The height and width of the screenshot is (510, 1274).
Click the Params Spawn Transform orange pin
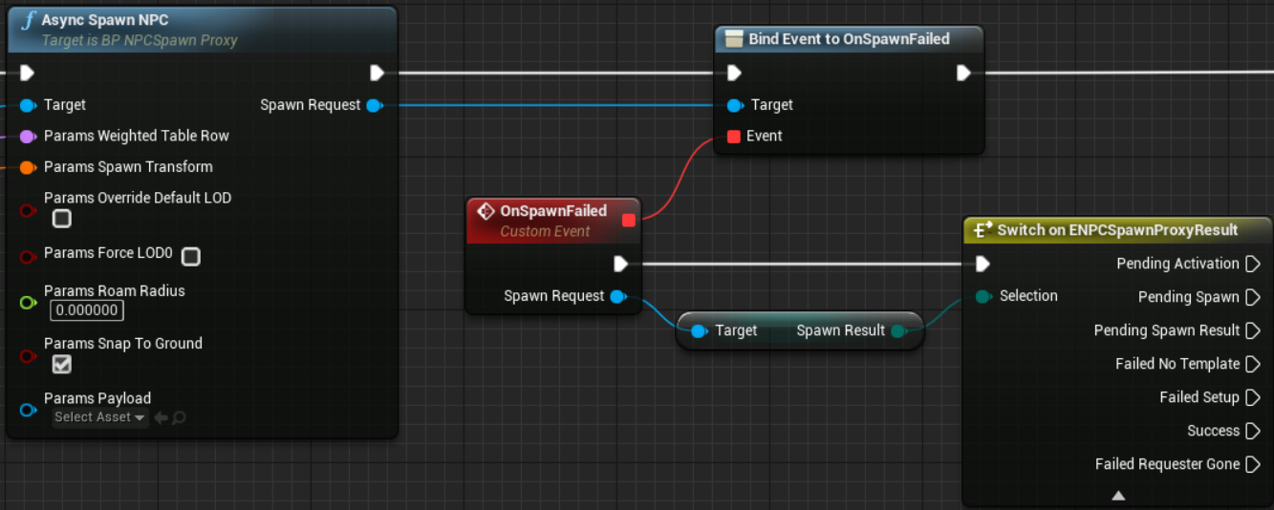point(27,167)
